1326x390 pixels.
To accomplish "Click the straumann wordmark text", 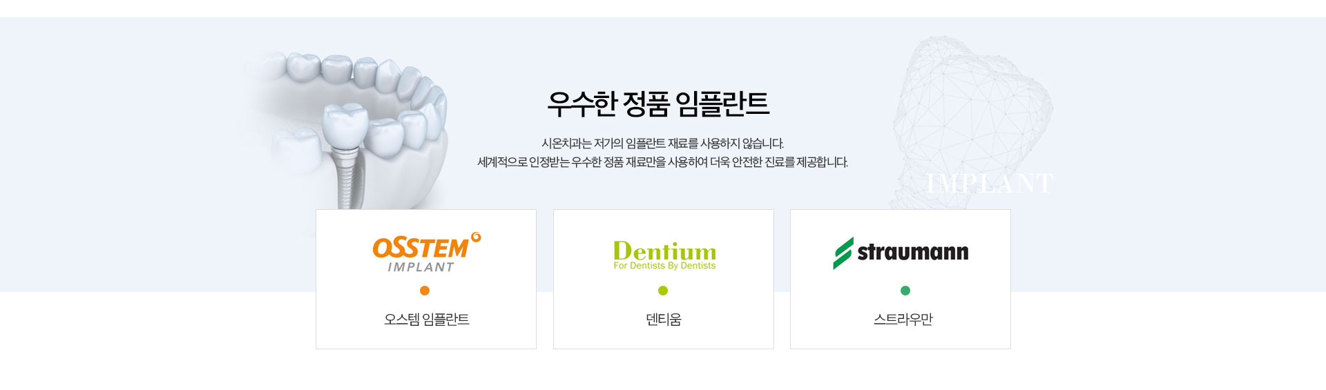I will coord(913,252).
